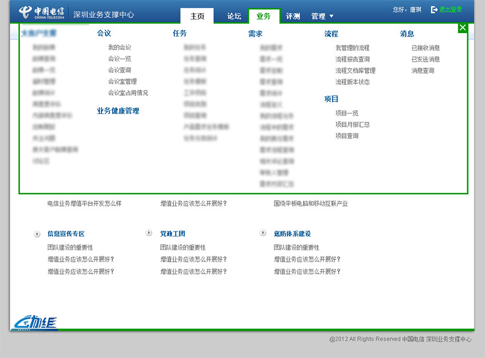
Task: Open 流程报告查询 under 流程
Action: (x=351, y=59)
